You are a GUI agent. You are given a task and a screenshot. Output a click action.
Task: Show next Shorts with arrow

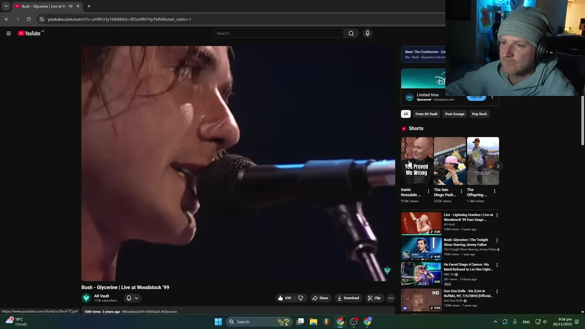tap(498, 166)
